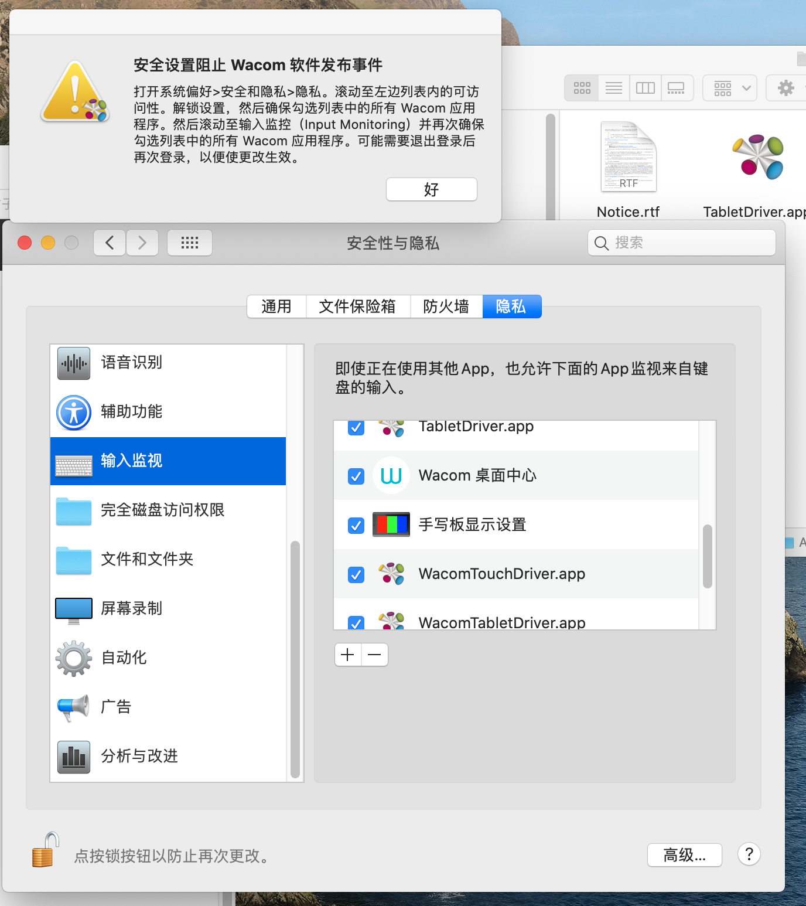Select 广告 in the privacy list
Image resolution: width=806 pixels, height=906 pixels.
click(168, 707)
